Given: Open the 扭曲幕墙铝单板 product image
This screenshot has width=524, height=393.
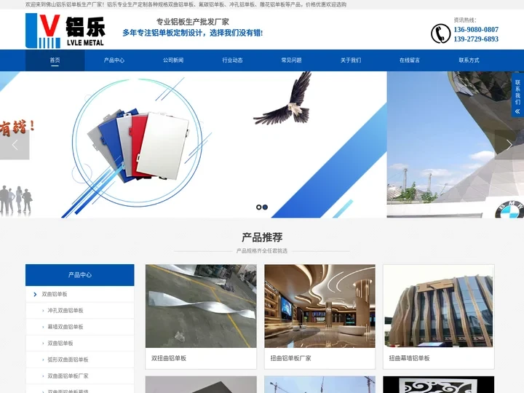Looking at the screenshot, I should click(438, 306).
